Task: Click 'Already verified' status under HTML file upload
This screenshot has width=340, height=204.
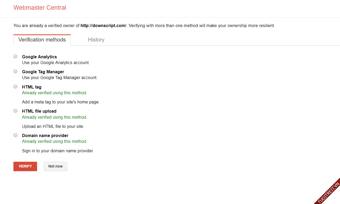Action: [55, 117]
